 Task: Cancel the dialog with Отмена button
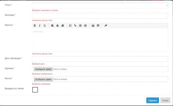click(x=165, y=100)
